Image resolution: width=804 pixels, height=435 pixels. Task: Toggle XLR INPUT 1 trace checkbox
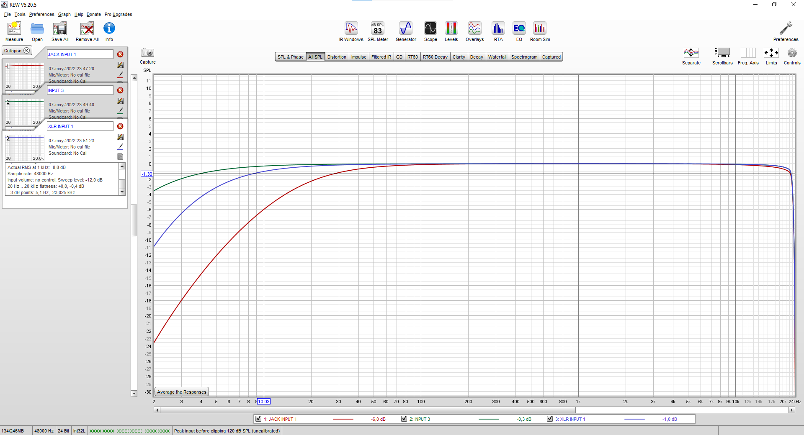(550, 419)
